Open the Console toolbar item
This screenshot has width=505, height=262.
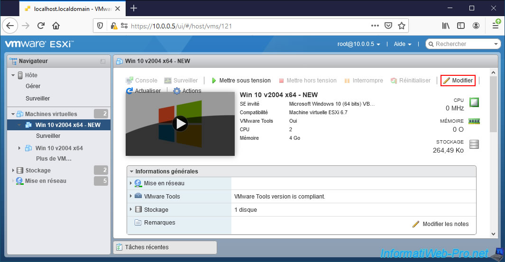click(142, 81)
